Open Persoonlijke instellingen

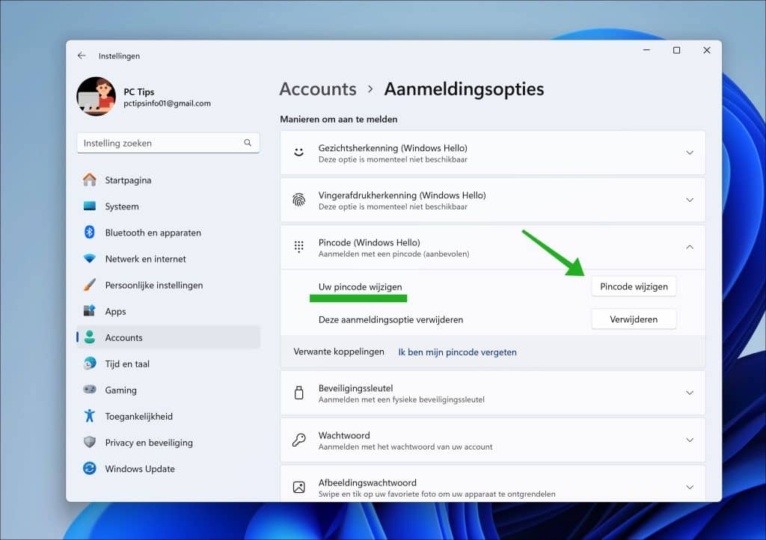[x=168, y=285]
